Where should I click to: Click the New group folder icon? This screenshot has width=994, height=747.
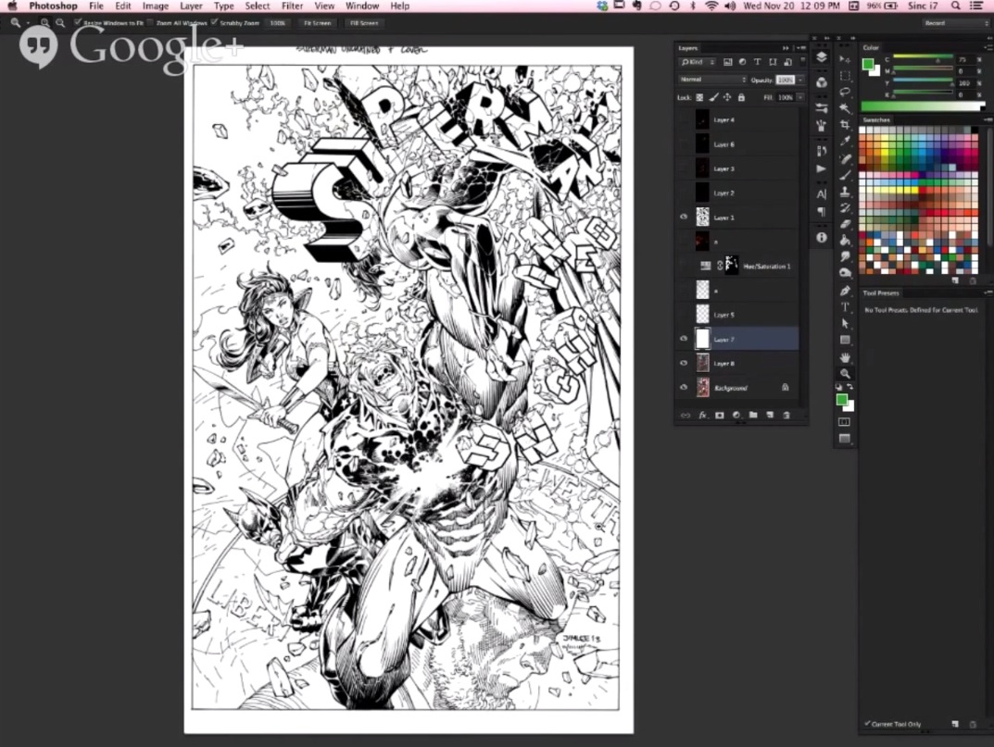[x=753, y=415]
